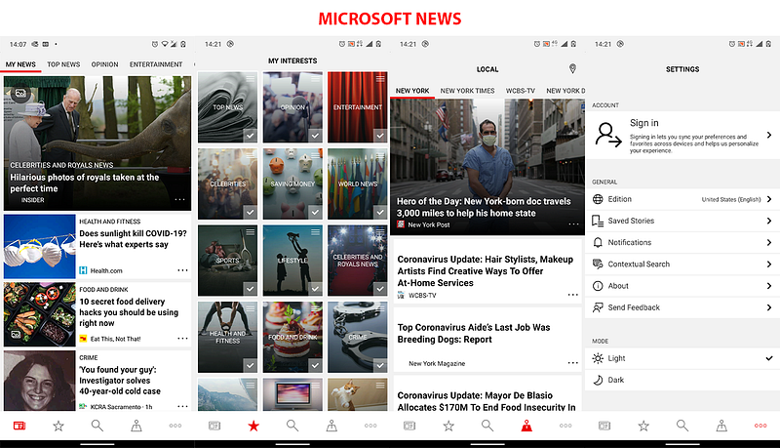The image size is (780, 448).
Task: Uncheck the World News interest tile
Action: 380,212
